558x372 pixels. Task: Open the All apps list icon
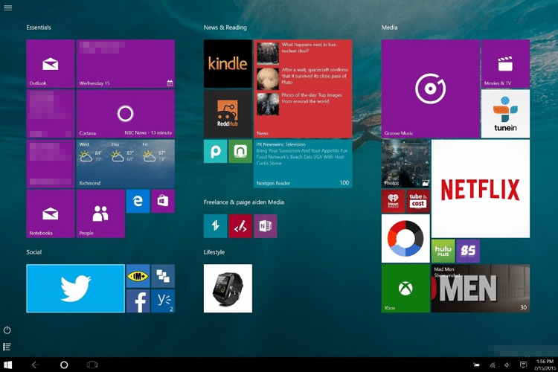[7, 347]
